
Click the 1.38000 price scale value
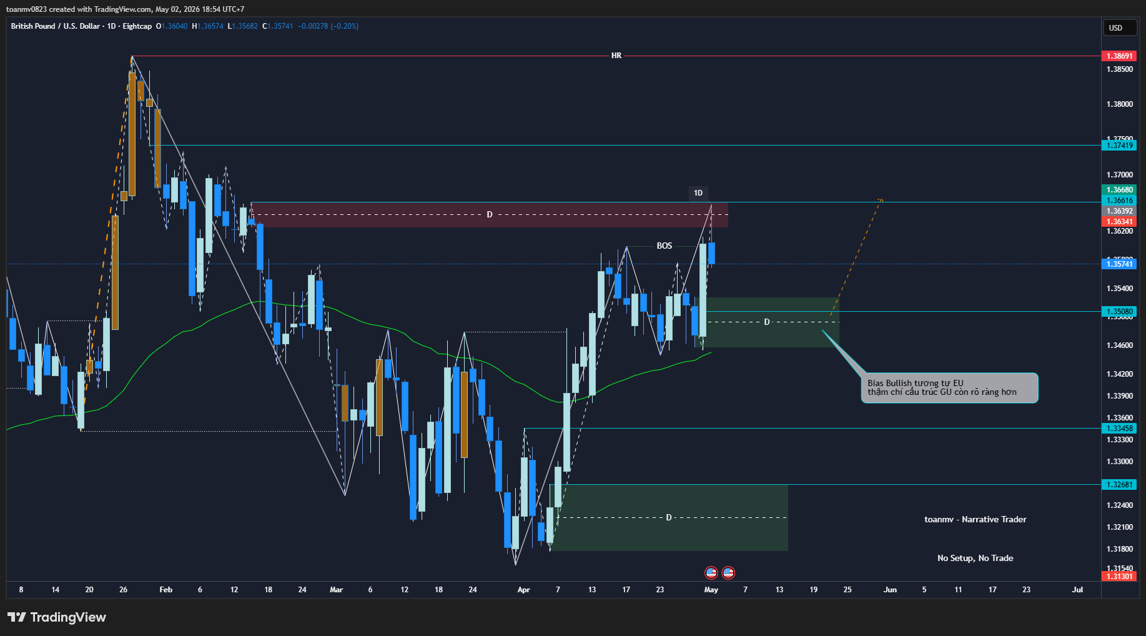pyautogui.click(x=1120, y=104)
